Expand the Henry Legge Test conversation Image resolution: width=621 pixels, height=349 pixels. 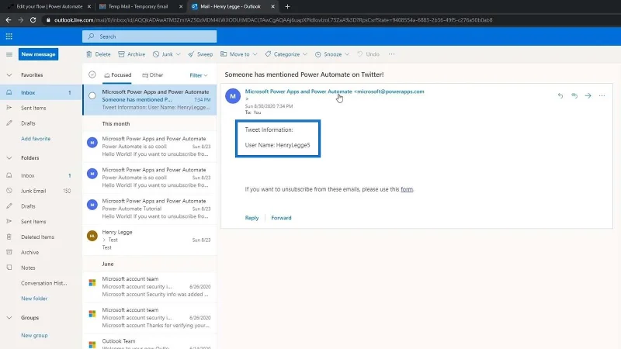coord(104,240)
